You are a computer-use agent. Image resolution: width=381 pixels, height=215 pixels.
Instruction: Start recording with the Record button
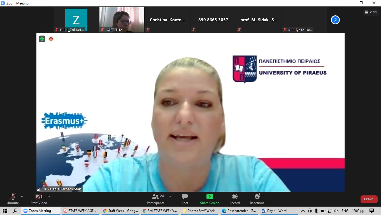point(234,199)
